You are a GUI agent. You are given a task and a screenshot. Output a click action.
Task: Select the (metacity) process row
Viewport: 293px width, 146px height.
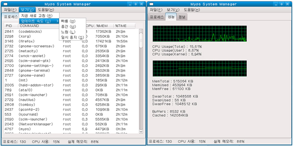point(71,51)
